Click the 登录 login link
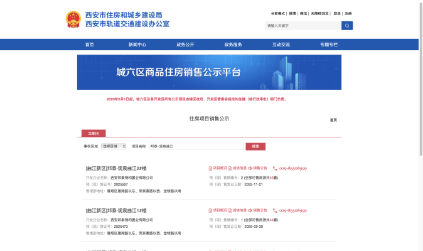 pos(337,13)
